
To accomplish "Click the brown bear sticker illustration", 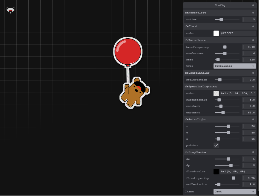I will point(135,92).
